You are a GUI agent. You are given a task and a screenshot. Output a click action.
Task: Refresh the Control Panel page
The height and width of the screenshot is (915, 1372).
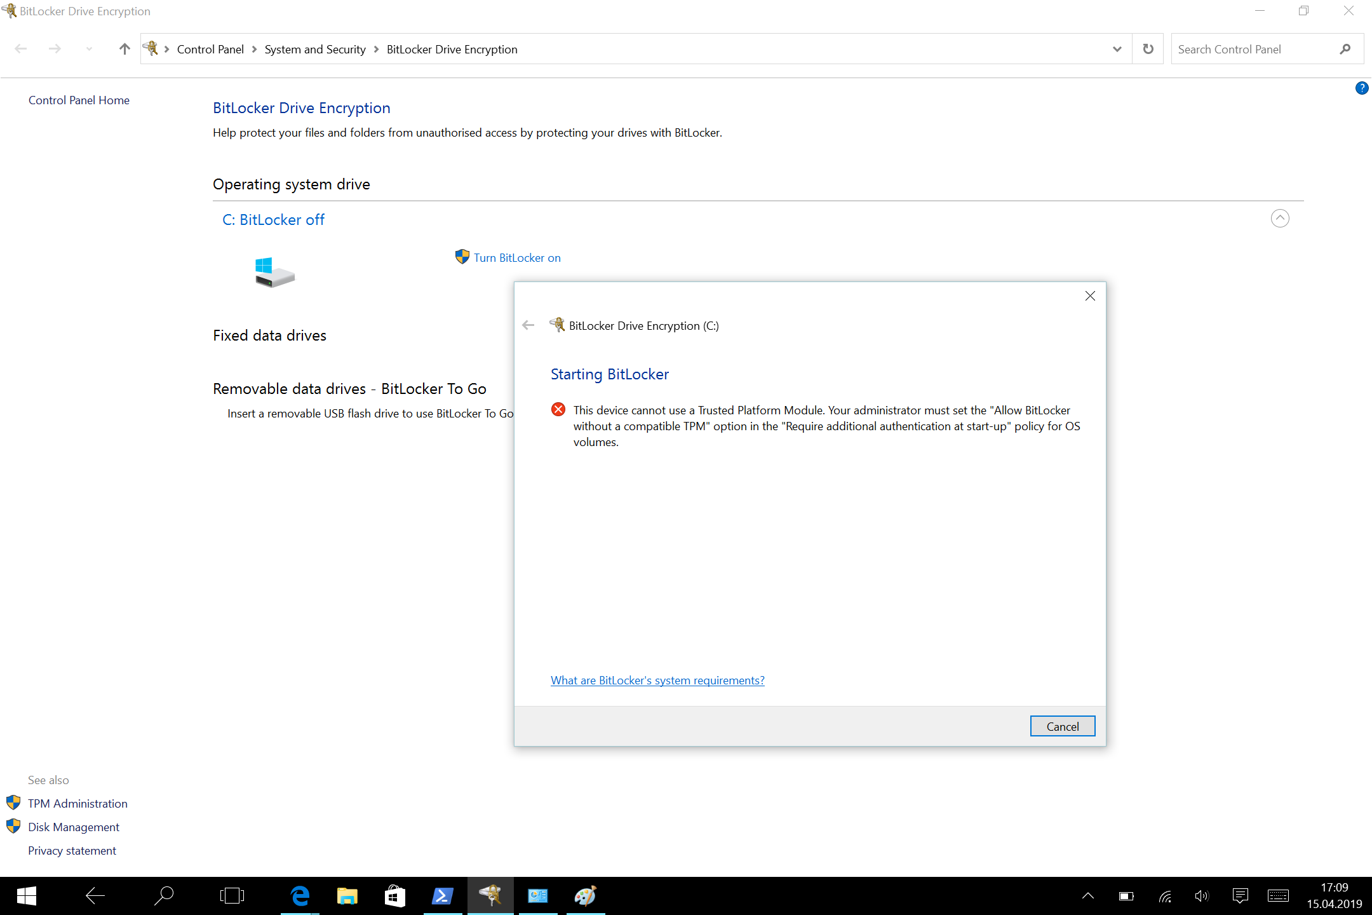[1148, 49]
